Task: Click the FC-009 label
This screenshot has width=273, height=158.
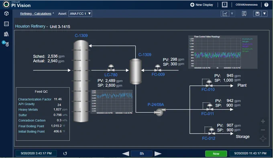Action: tap(158, 74)
